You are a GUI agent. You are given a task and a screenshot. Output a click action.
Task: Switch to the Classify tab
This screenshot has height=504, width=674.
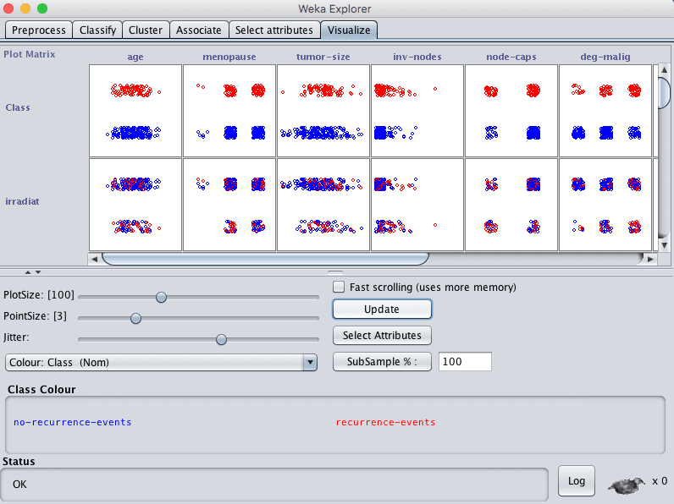tap(97, 30)
